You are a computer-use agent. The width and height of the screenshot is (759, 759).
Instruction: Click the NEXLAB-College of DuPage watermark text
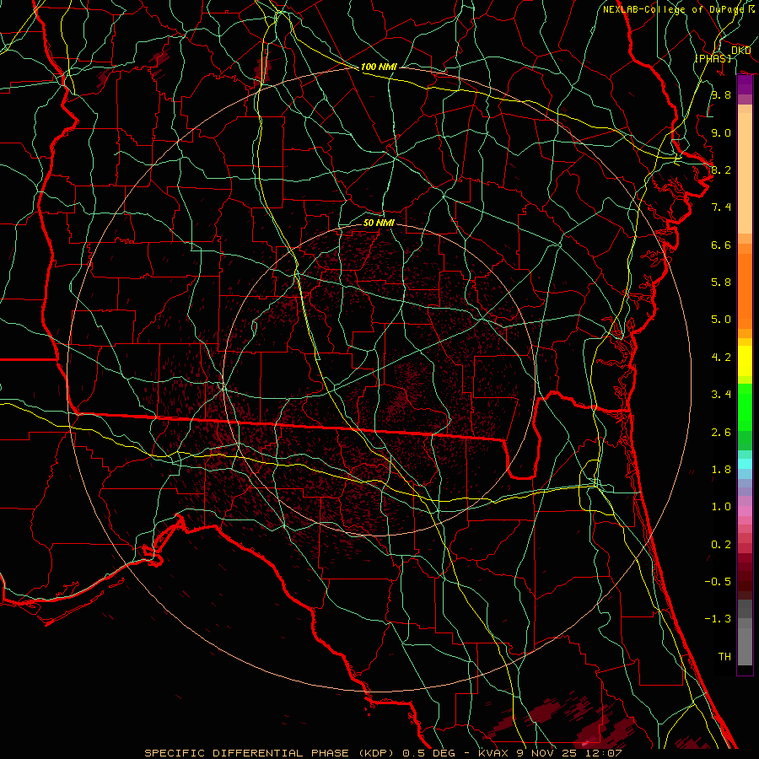pos(673,9)
